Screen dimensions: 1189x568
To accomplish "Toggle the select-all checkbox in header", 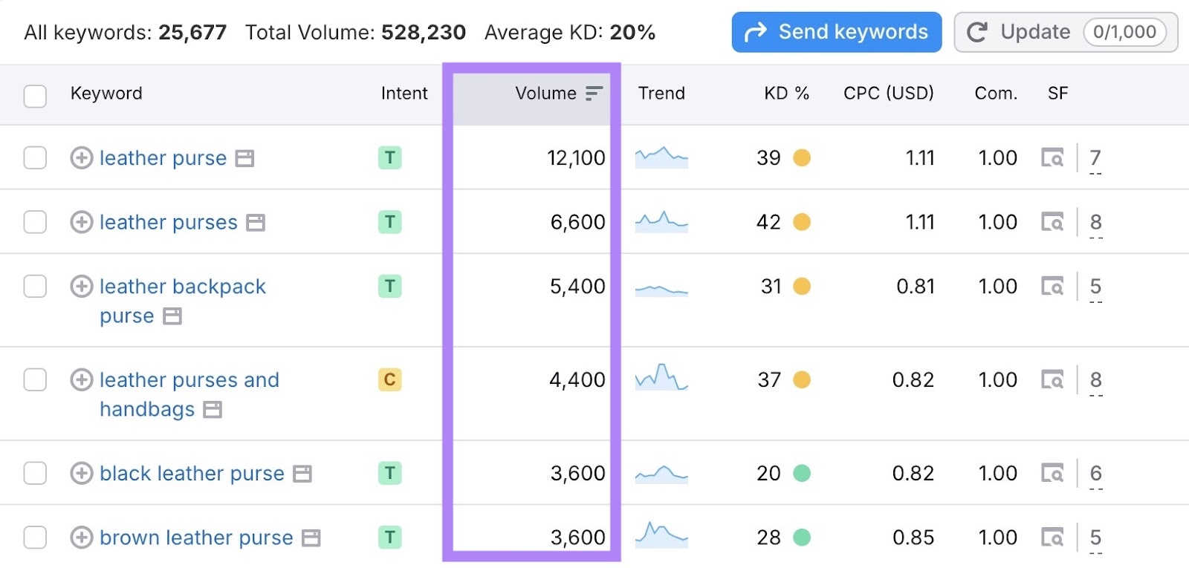I will [x=35, y=96].
